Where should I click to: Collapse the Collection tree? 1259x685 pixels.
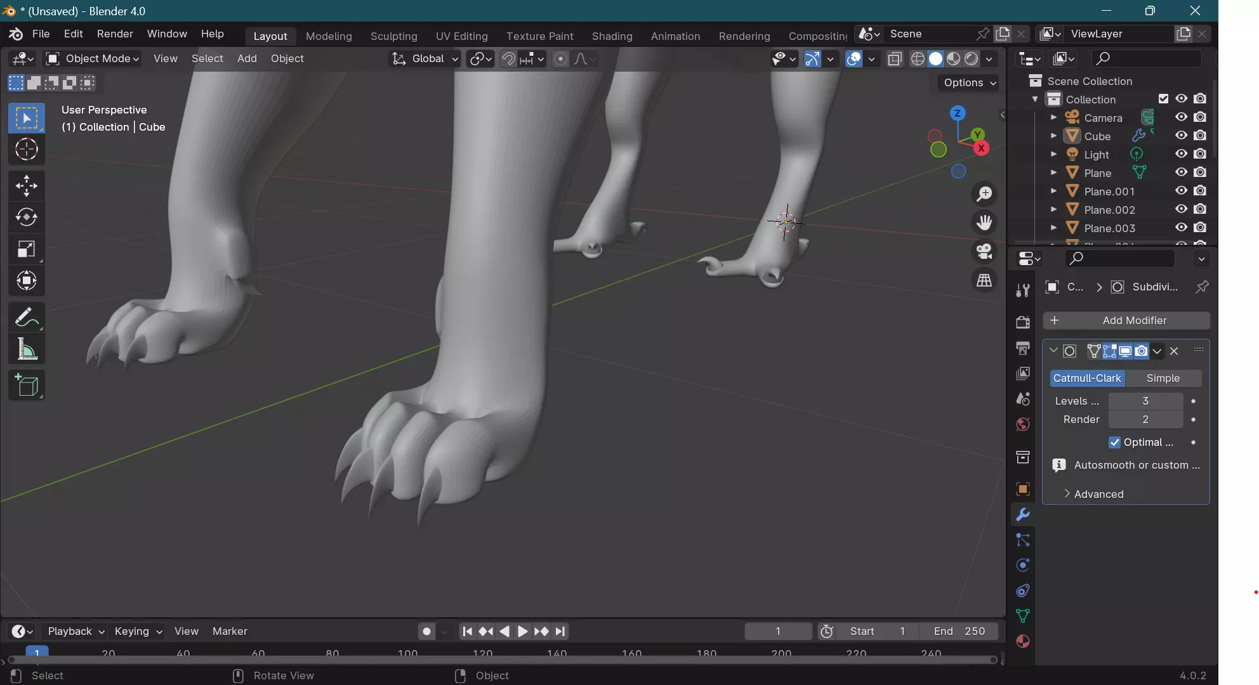[1035, 100]
